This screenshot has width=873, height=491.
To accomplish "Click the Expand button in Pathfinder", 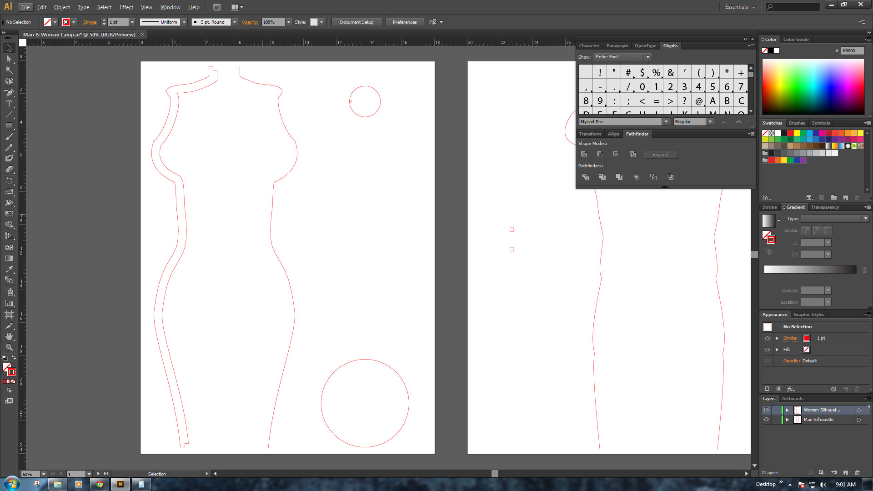I will (661, 155).
